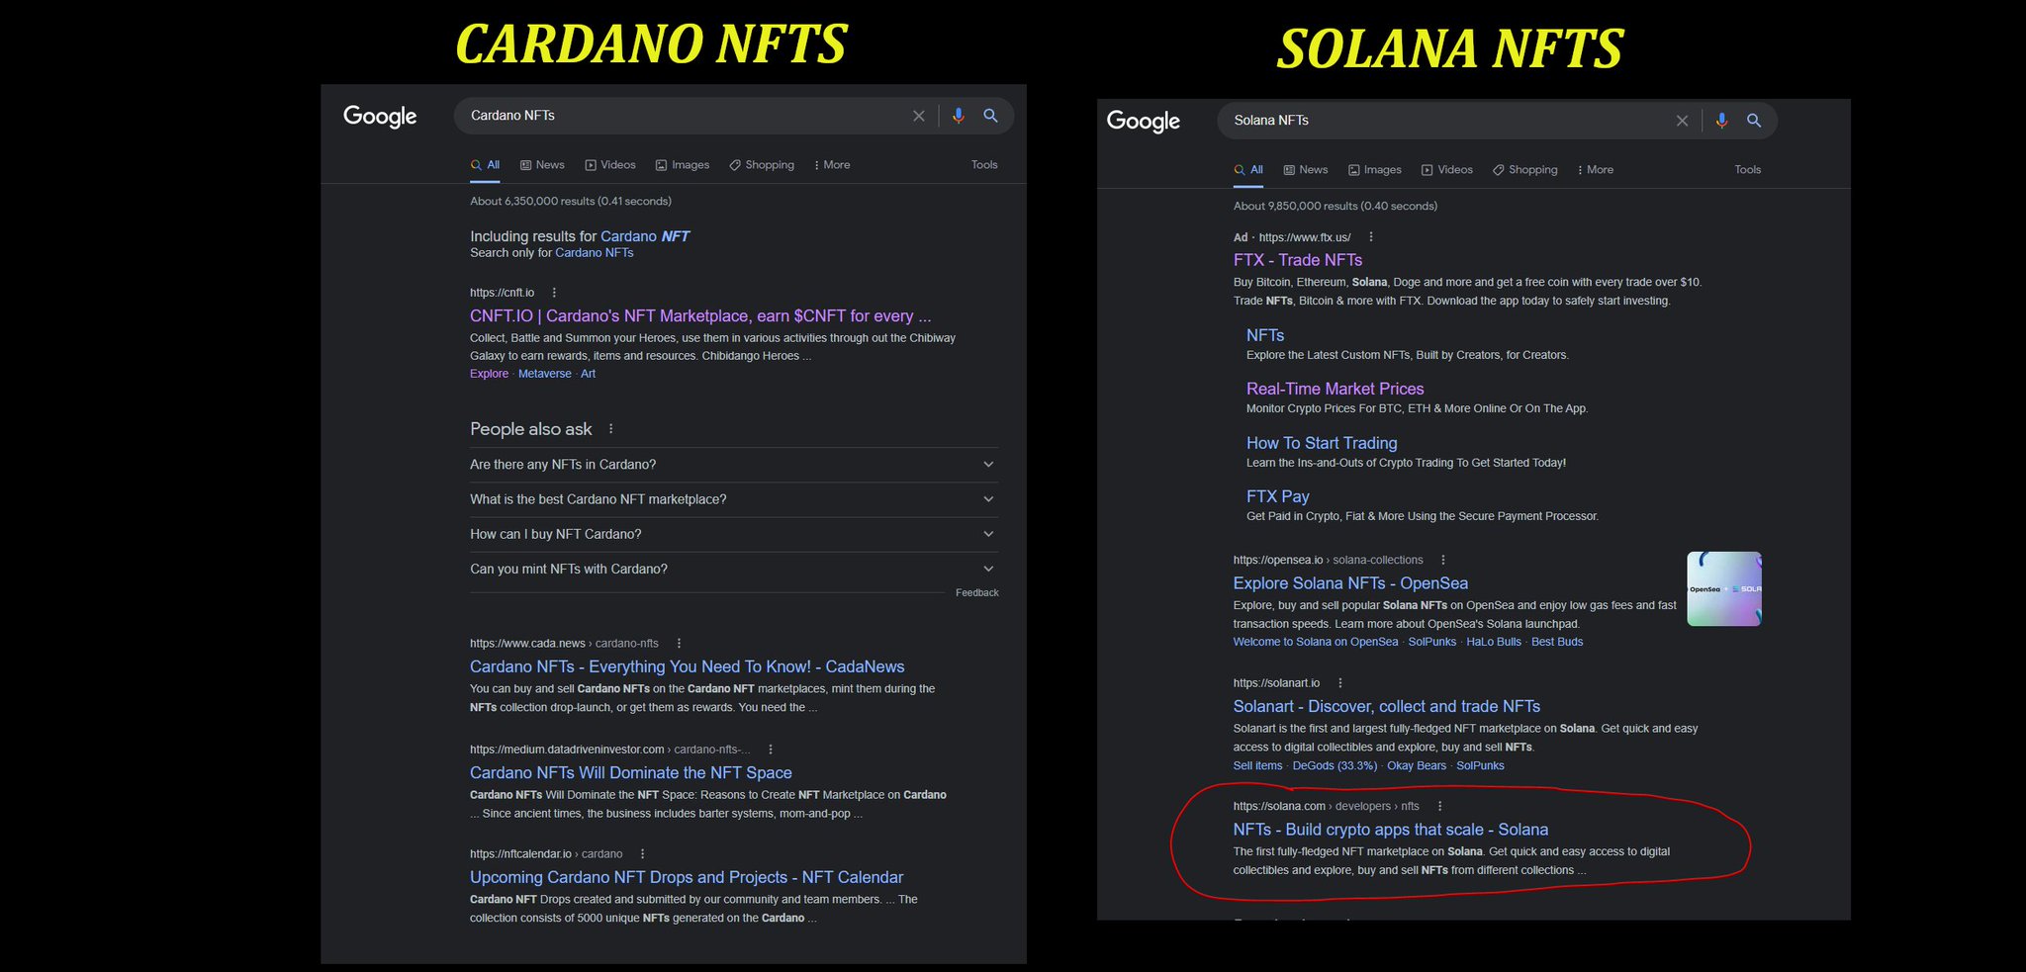Start voice search in the Cardano search bar
This screenshot has height=972, width=2026.
[x=958, y=116]
